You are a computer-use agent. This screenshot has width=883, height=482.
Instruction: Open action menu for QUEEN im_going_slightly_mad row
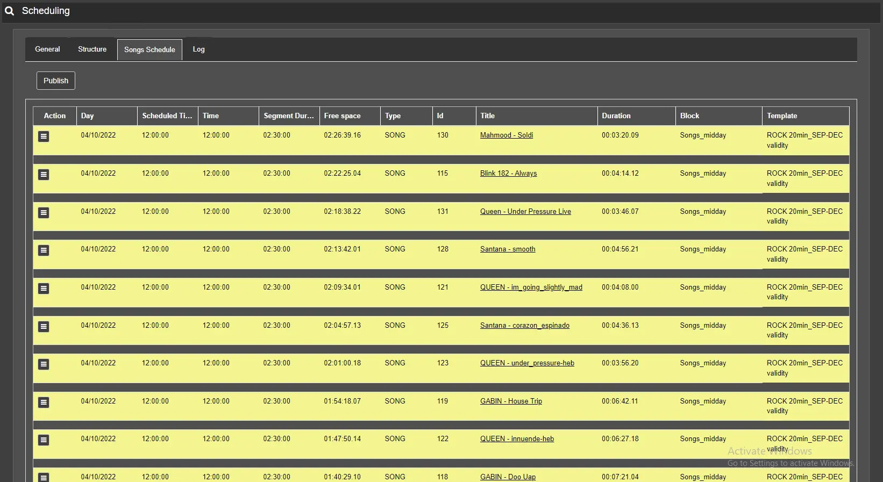[44, 289]
